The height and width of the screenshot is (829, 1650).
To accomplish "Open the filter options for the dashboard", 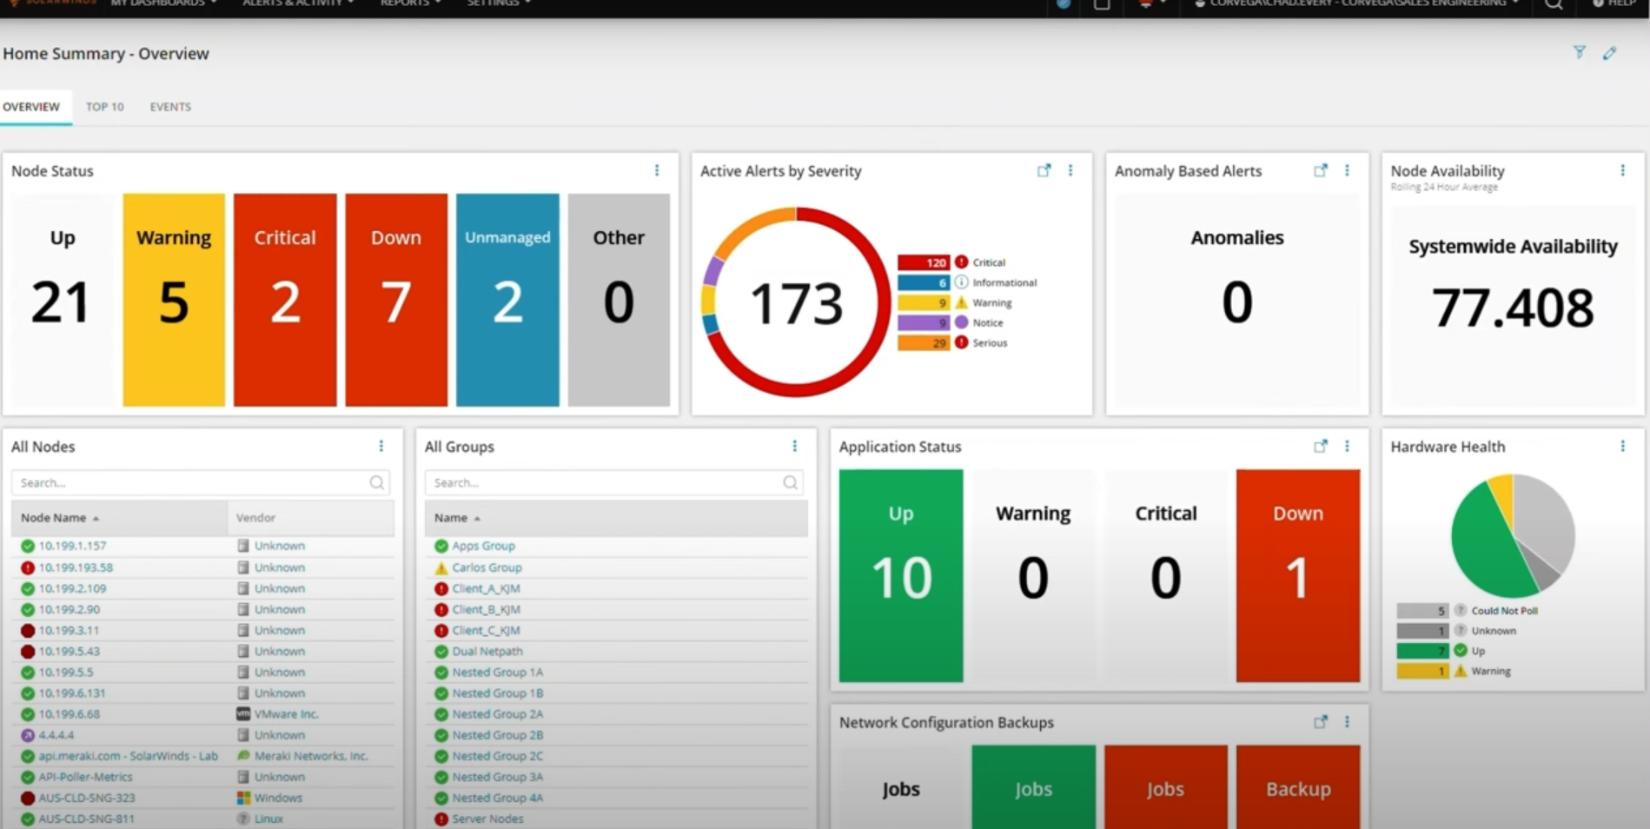I will coord(1579,52).
